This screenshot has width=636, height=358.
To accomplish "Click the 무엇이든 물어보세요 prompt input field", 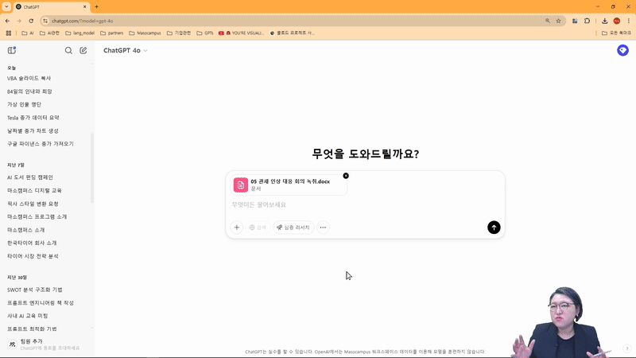I will coord(358,205).
